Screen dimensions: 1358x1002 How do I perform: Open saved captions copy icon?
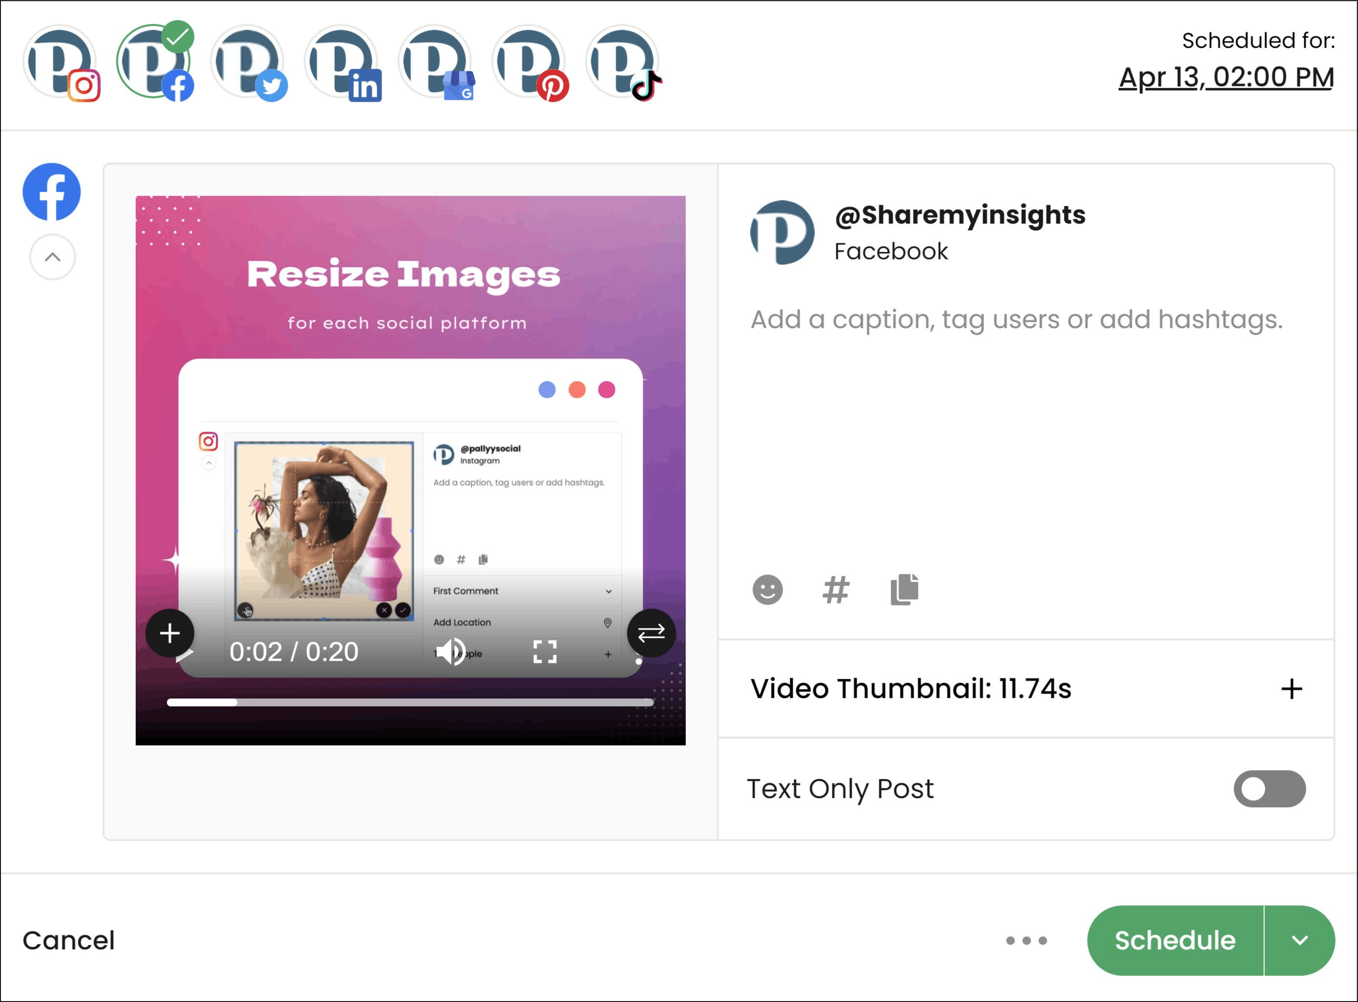905,590
